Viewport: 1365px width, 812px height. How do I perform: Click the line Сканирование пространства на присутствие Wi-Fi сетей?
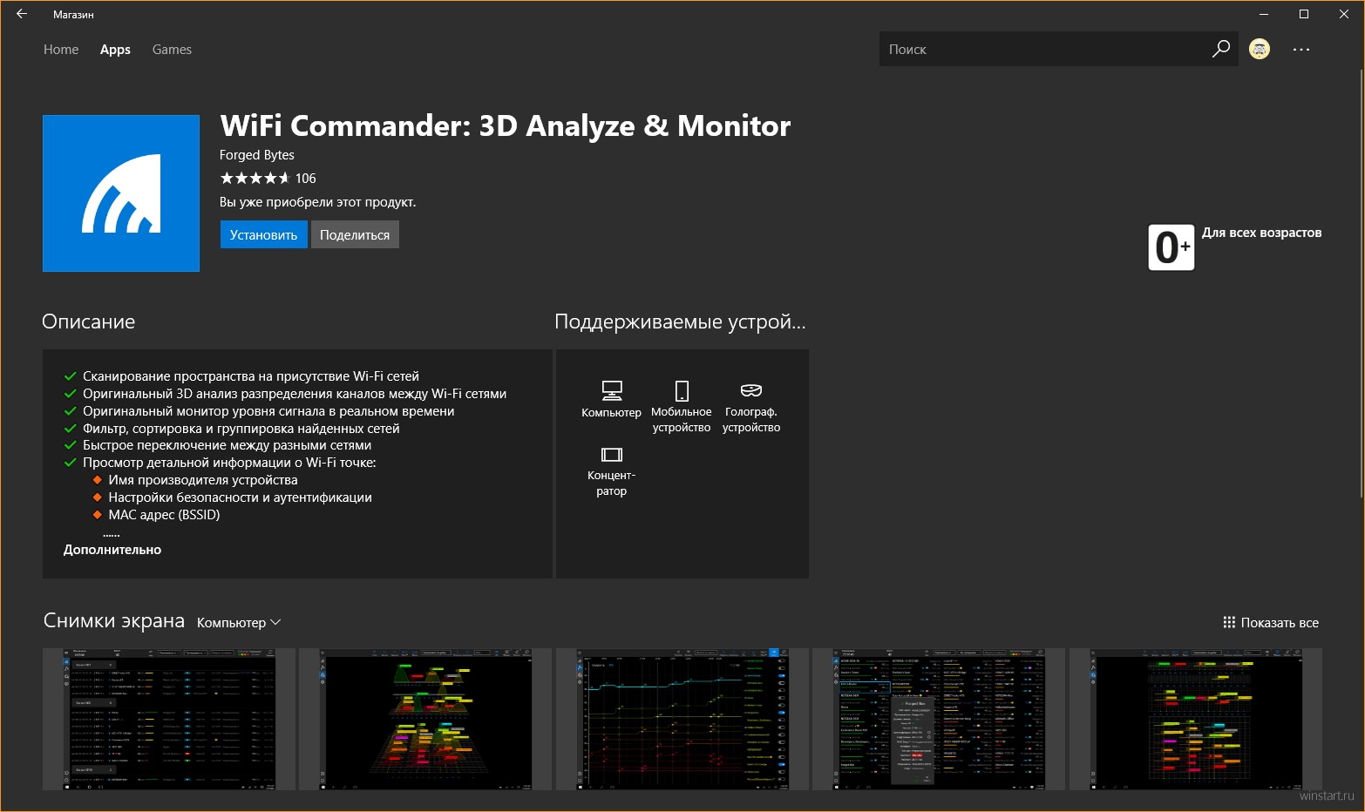click(251, 376)
